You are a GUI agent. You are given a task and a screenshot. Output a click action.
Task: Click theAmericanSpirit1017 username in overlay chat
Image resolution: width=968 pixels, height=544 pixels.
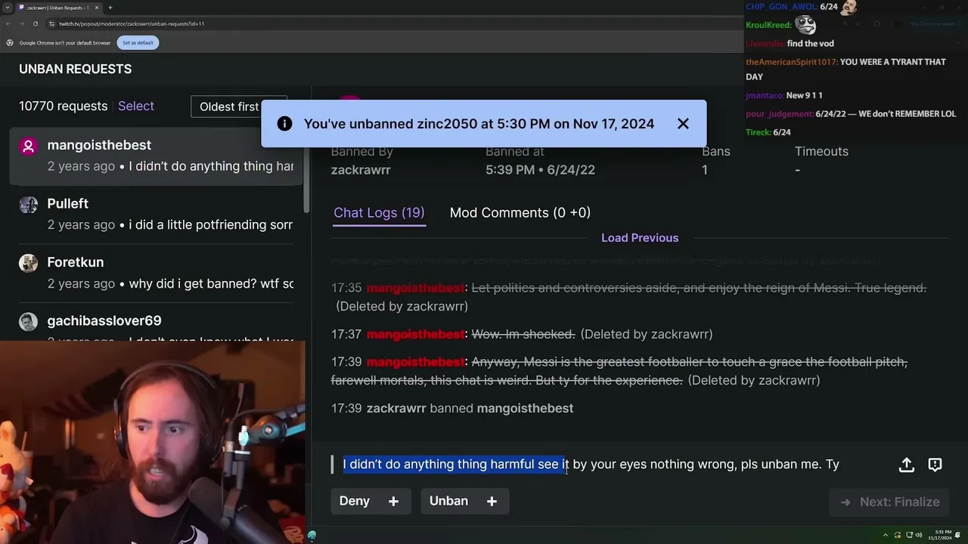[791, 62]
